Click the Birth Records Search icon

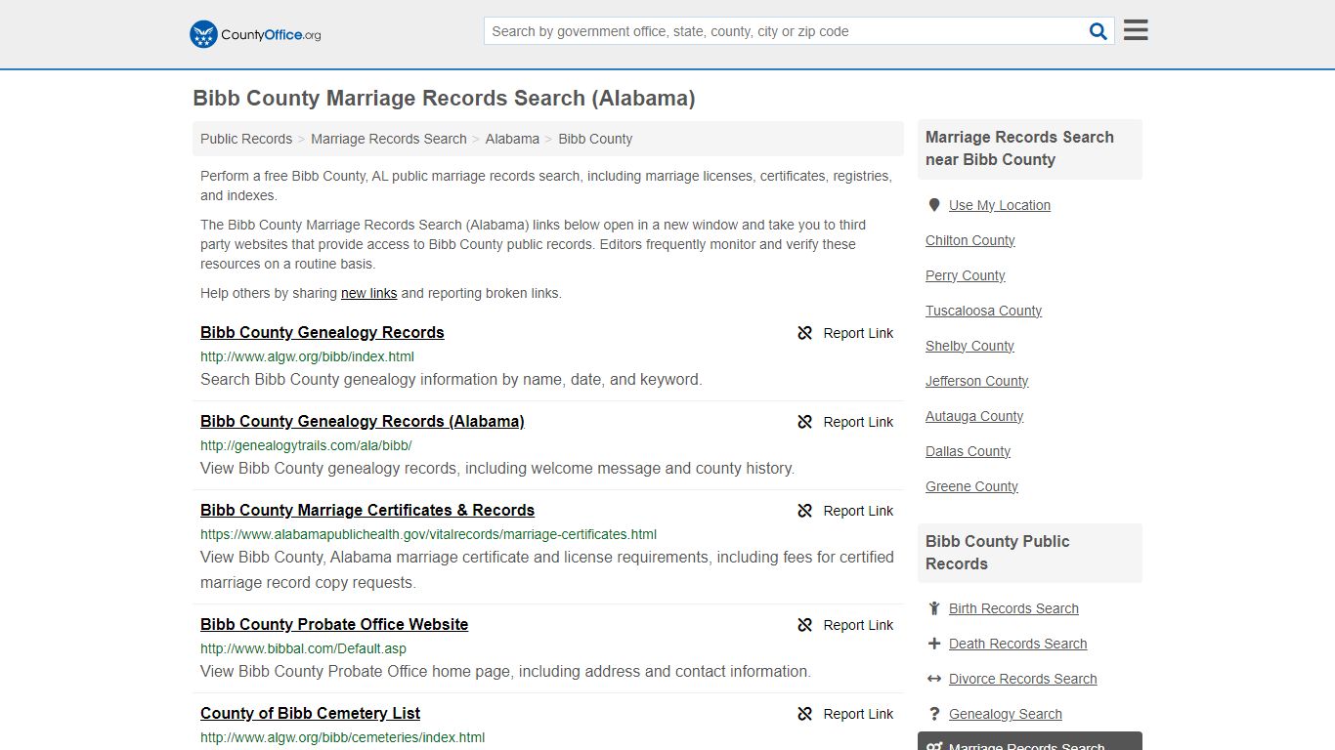(x=934, y=608)
